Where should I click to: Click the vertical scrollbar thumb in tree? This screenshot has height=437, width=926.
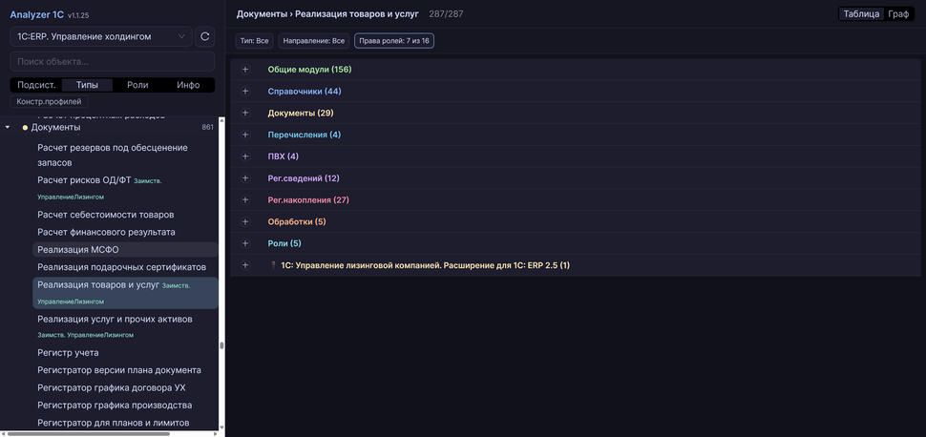(x=222, y=346)
